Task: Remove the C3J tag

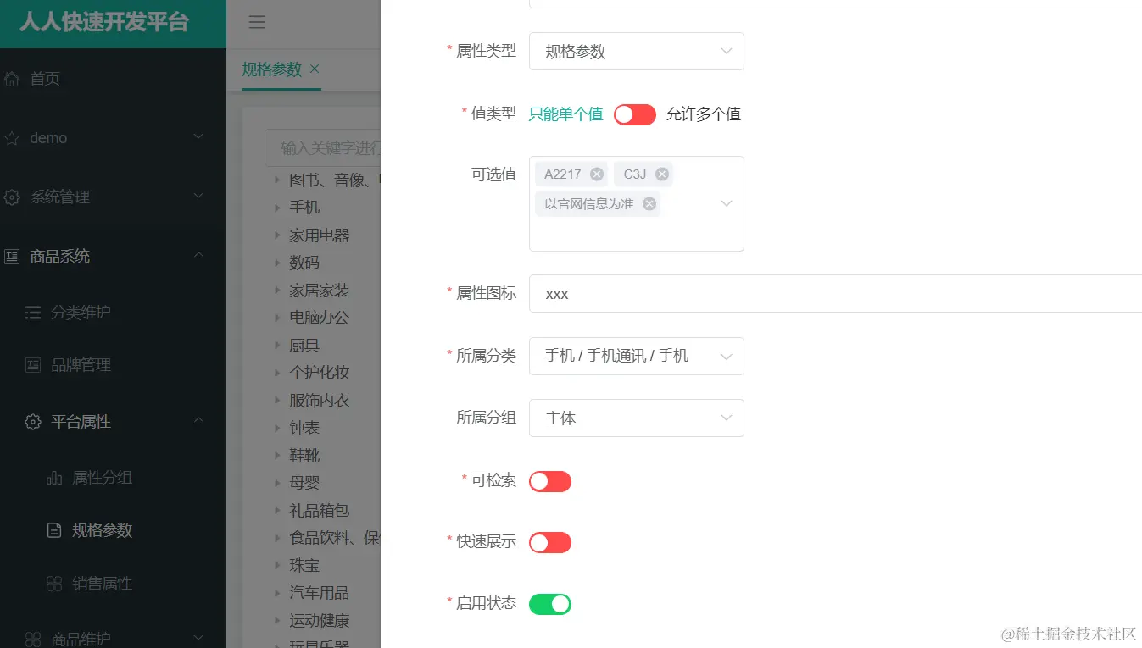Action: coord(662,174)
